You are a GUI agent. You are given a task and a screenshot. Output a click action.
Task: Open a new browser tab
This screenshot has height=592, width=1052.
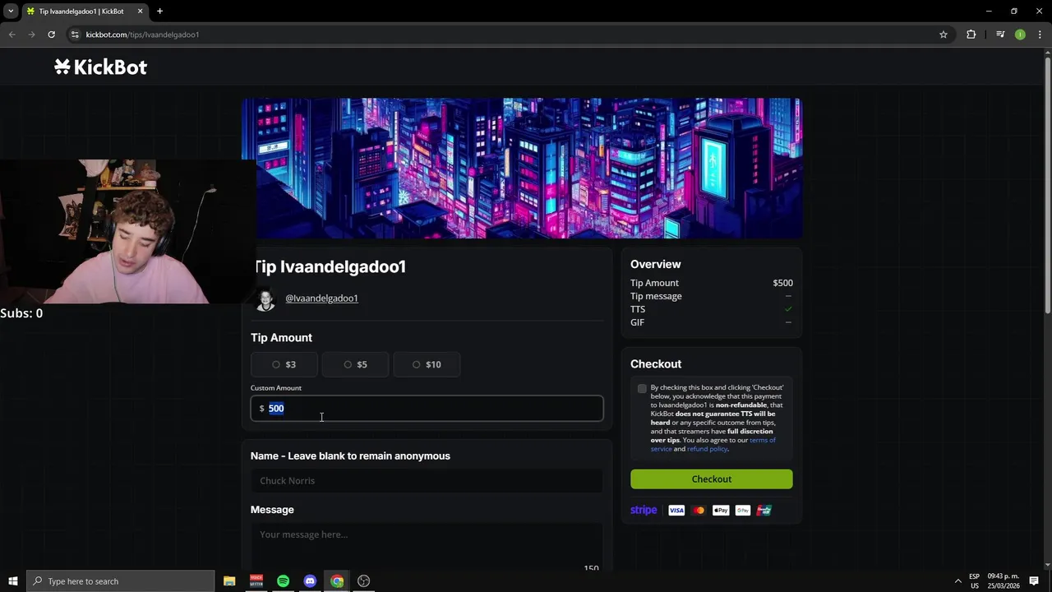click(x=159, y=12)
